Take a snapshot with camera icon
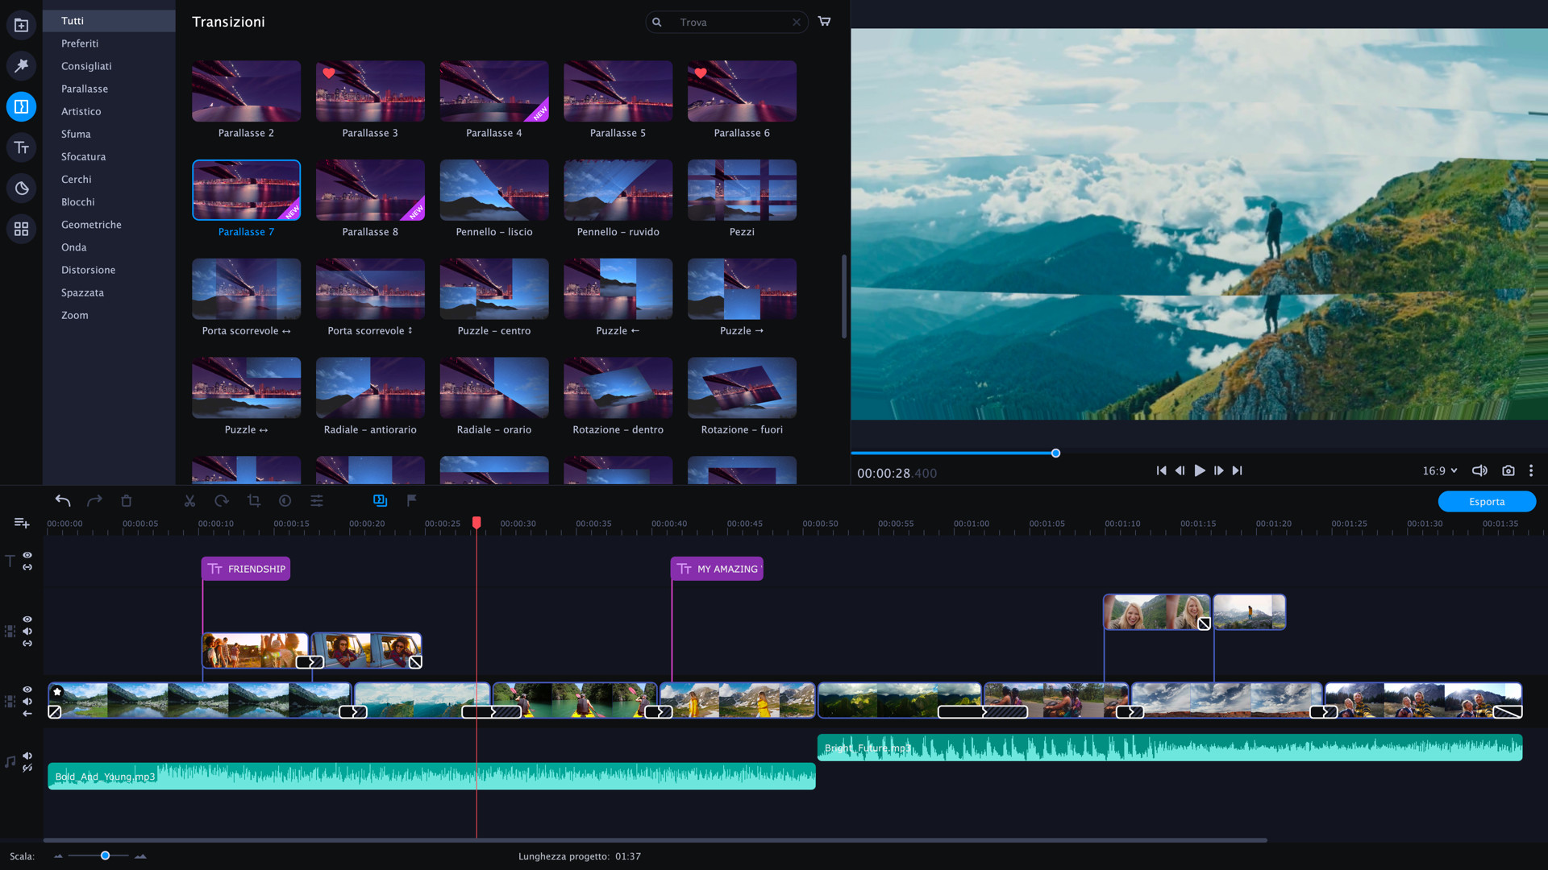This screenshot has height=870, width=1548. click(1508, 470)
